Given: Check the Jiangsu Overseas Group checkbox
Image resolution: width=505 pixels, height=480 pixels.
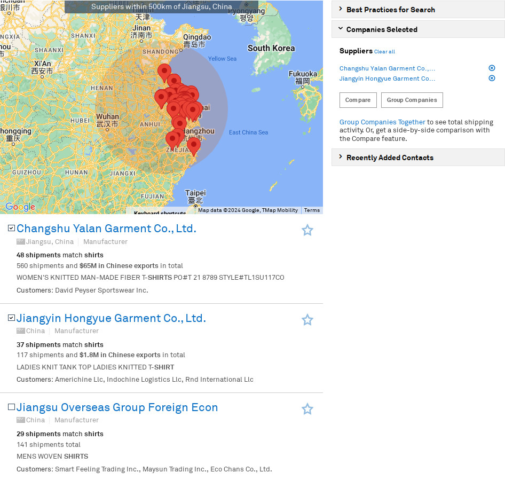Looking at the screenshot, I should tap(11, 407).
